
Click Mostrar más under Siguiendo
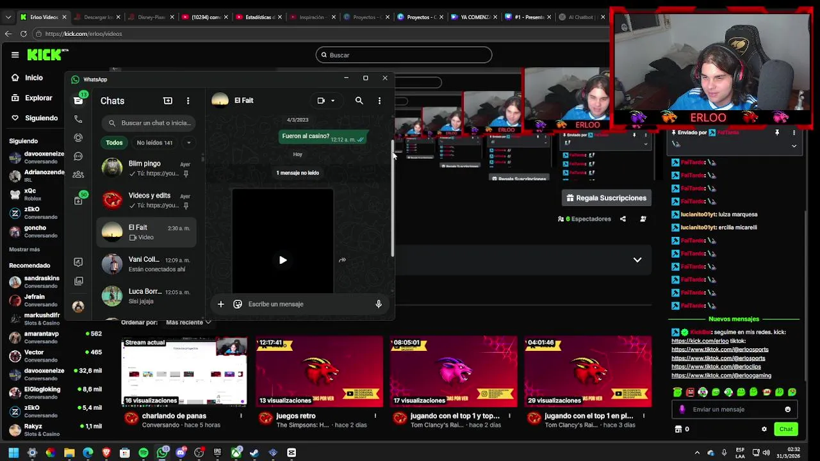tap(24, 249)
